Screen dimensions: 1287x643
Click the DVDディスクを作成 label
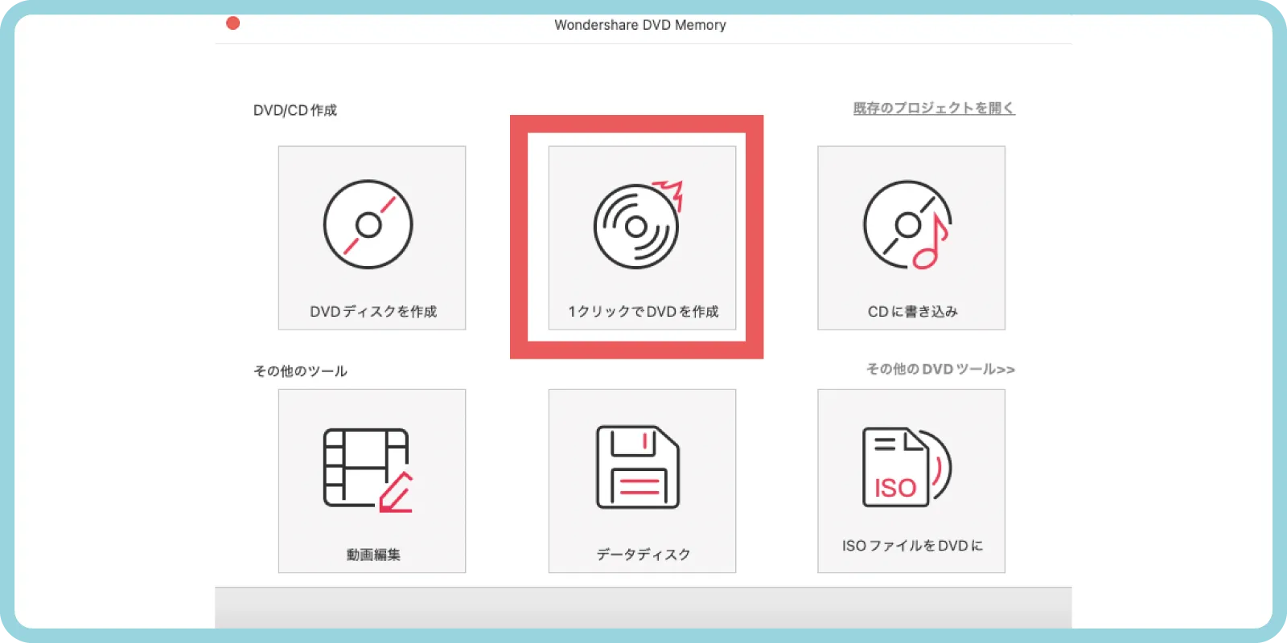coord(373,311)
